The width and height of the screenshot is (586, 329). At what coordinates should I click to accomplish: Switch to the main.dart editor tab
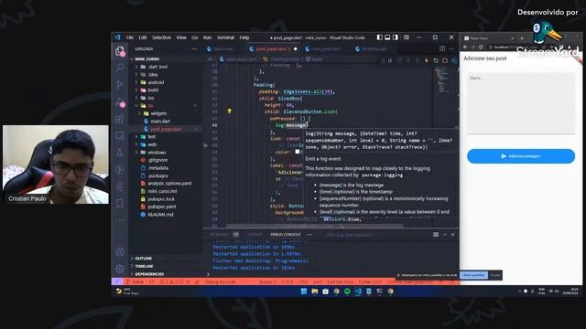tap(223, 48)
